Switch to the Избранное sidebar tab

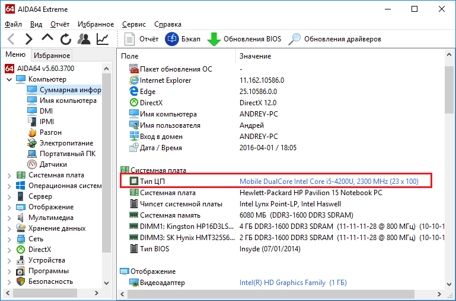52,56
